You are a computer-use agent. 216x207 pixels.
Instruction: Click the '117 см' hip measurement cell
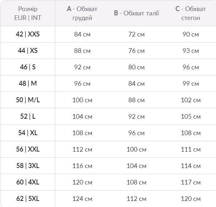click(191, 182)
